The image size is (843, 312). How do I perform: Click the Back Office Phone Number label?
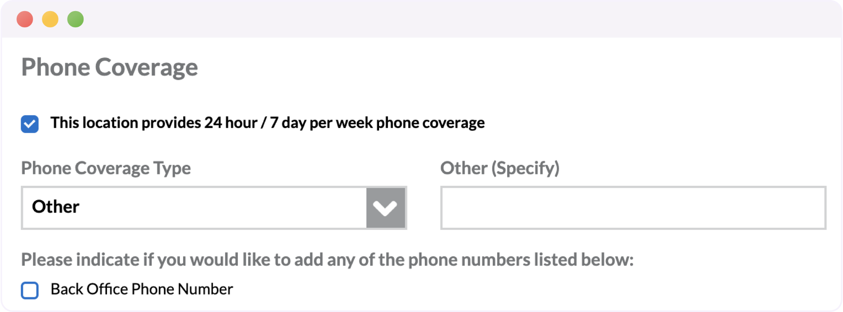pos(142,289)
